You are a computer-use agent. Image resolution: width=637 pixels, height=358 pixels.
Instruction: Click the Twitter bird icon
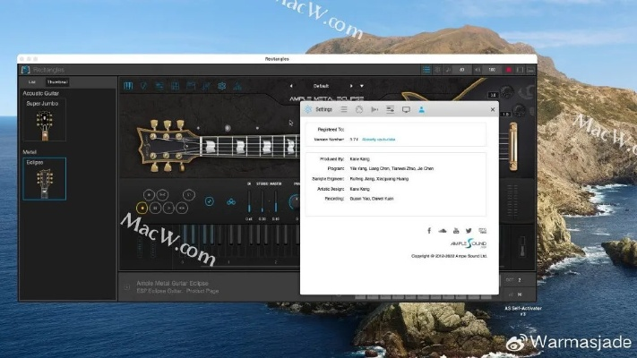coord(469,231)
